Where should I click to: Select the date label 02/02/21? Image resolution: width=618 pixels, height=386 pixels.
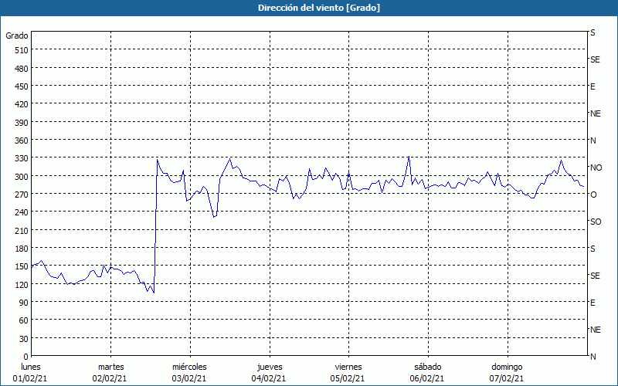[x=110, y=378]
